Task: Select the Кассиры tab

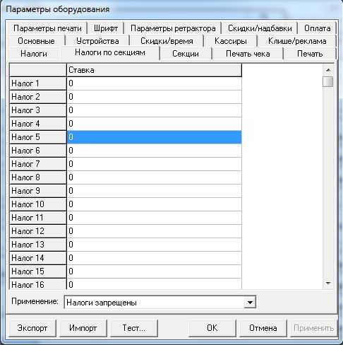Action: tap(231, 41)
